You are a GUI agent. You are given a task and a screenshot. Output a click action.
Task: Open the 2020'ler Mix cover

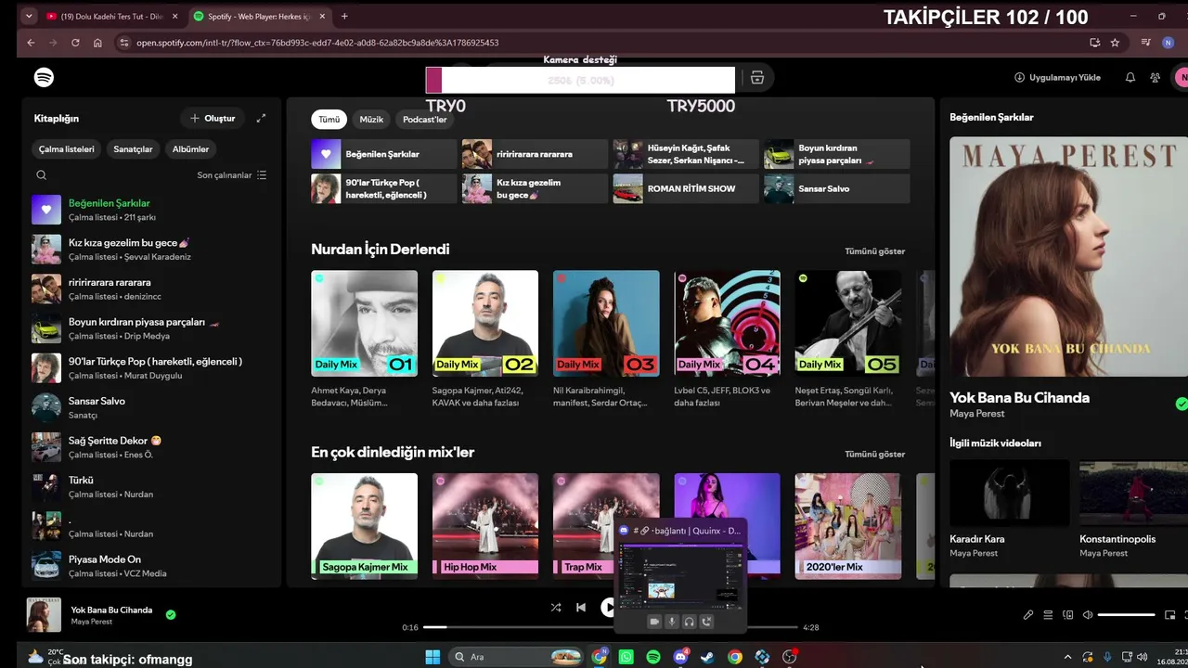coord(848,526)
